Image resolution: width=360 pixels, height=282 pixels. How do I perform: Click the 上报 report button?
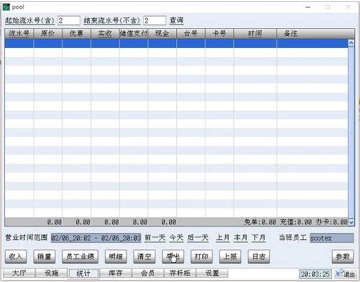230,257
